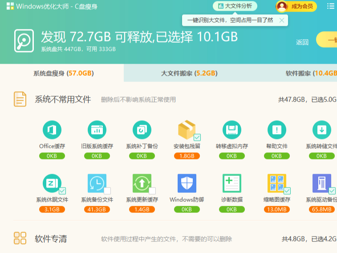Click the 1.8GB size badge
This screenshot has height=253, width=337.
click(187, 156)
